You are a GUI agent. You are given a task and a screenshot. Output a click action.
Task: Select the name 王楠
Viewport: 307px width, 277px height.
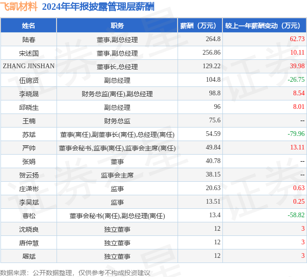pyautogui.click(x=29, y=121)
